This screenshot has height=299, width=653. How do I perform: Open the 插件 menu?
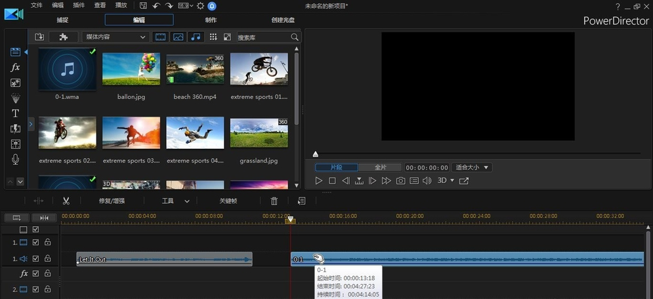pyautogui.click(x=79, y=5)
